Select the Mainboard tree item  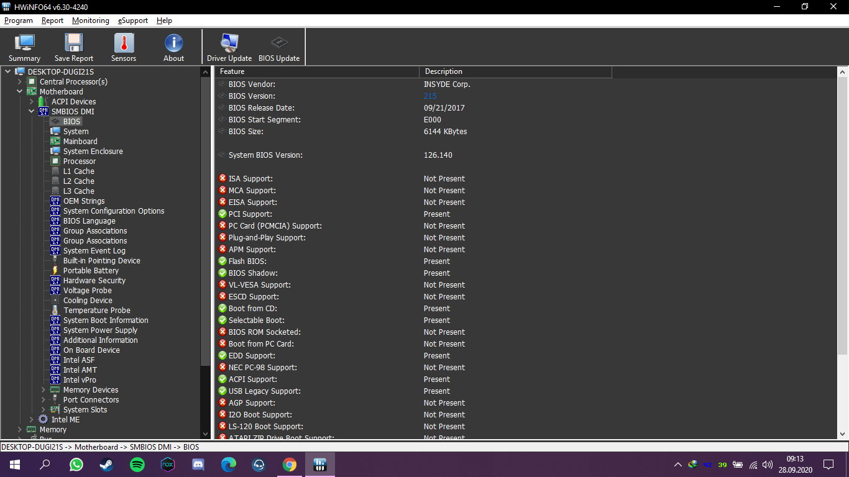pyautogui.click(x=80, y=141)
